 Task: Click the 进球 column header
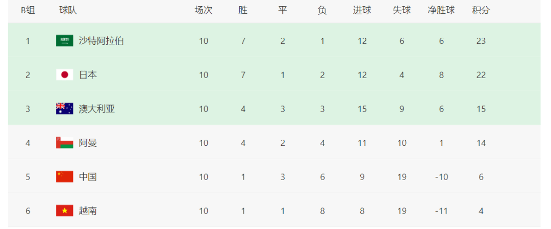coord(362,11)
